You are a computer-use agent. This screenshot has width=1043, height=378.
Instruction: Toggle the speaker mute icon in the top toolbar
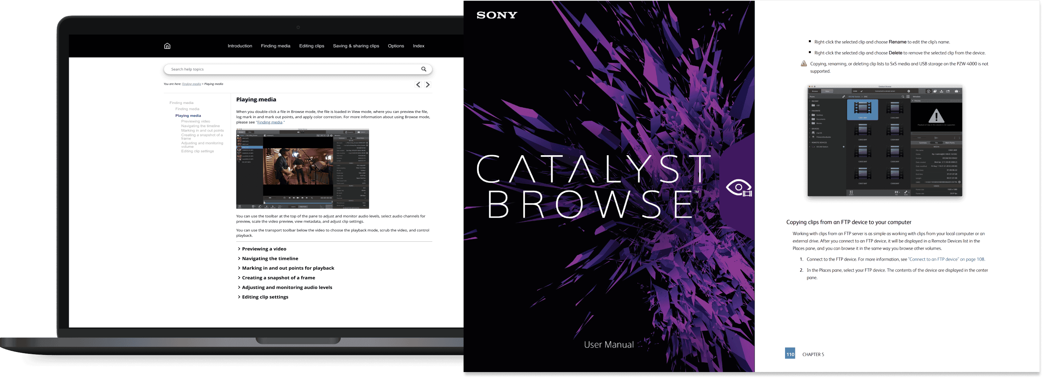(299, 133)
